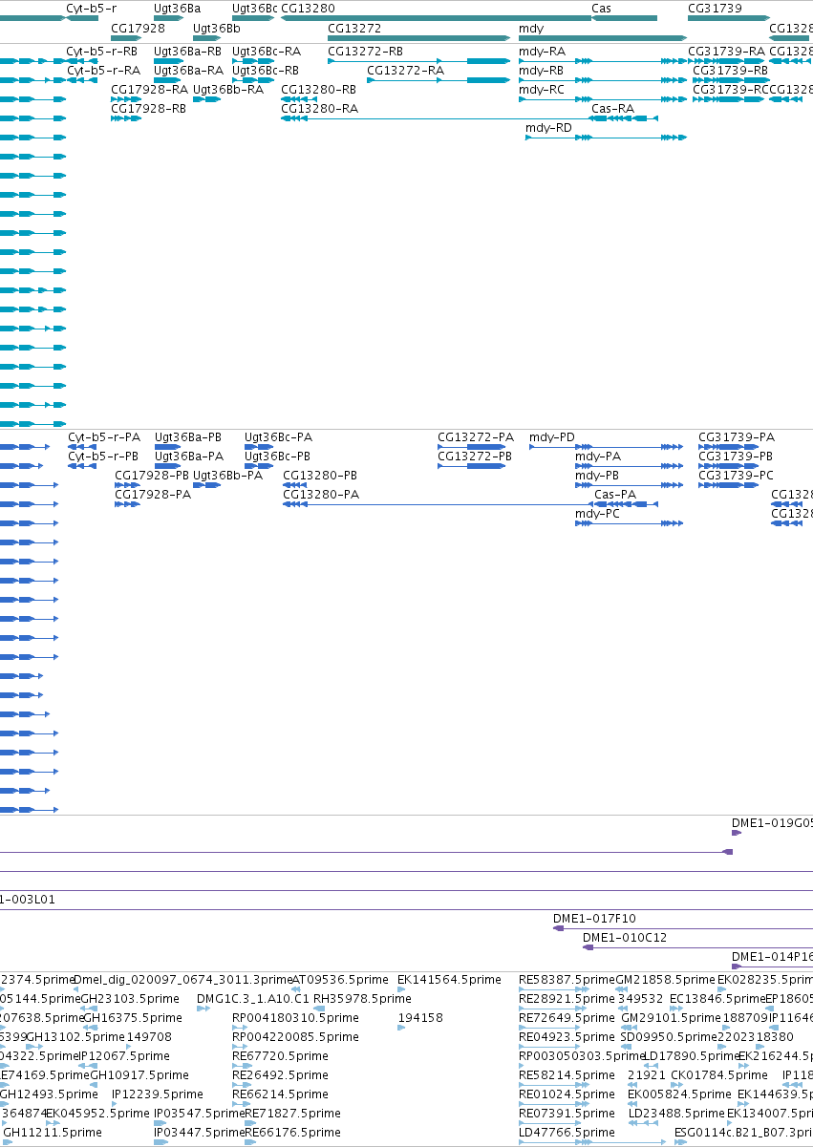The height and width of the screenshot is (1147, 813).
Task: Select protein label CG13280-PB
Action: pyautogui.click(x=320, y=475)
